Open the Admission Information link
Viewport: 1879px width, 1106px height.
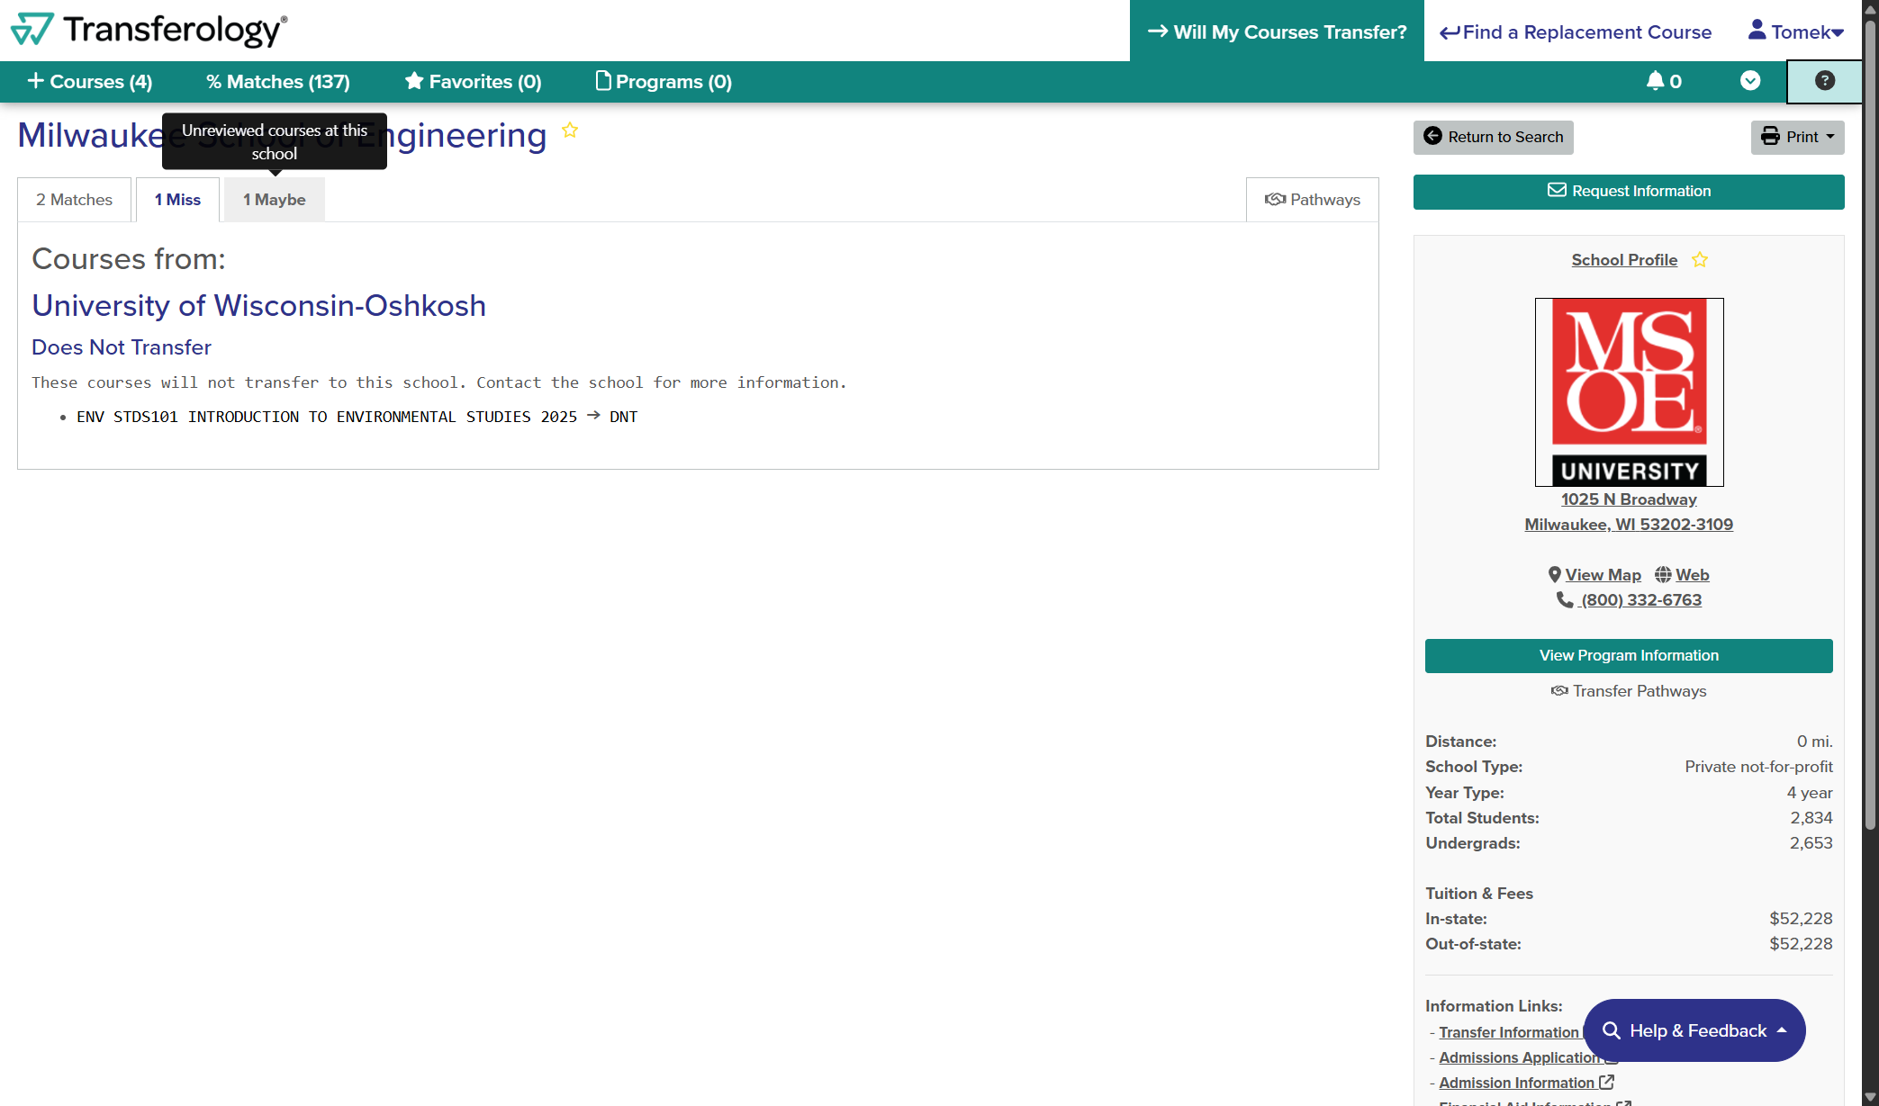click(x=1526, y=1083)
